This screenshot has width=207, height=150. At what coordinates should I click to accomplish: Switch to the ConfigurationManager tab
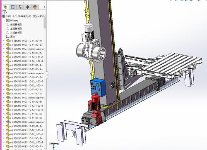20,7
